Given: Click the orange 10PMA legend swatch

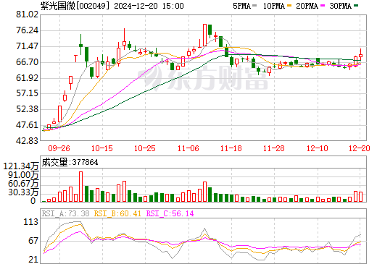Looking at the screenshot, I should pyautogui.click(x=289, y=6).
